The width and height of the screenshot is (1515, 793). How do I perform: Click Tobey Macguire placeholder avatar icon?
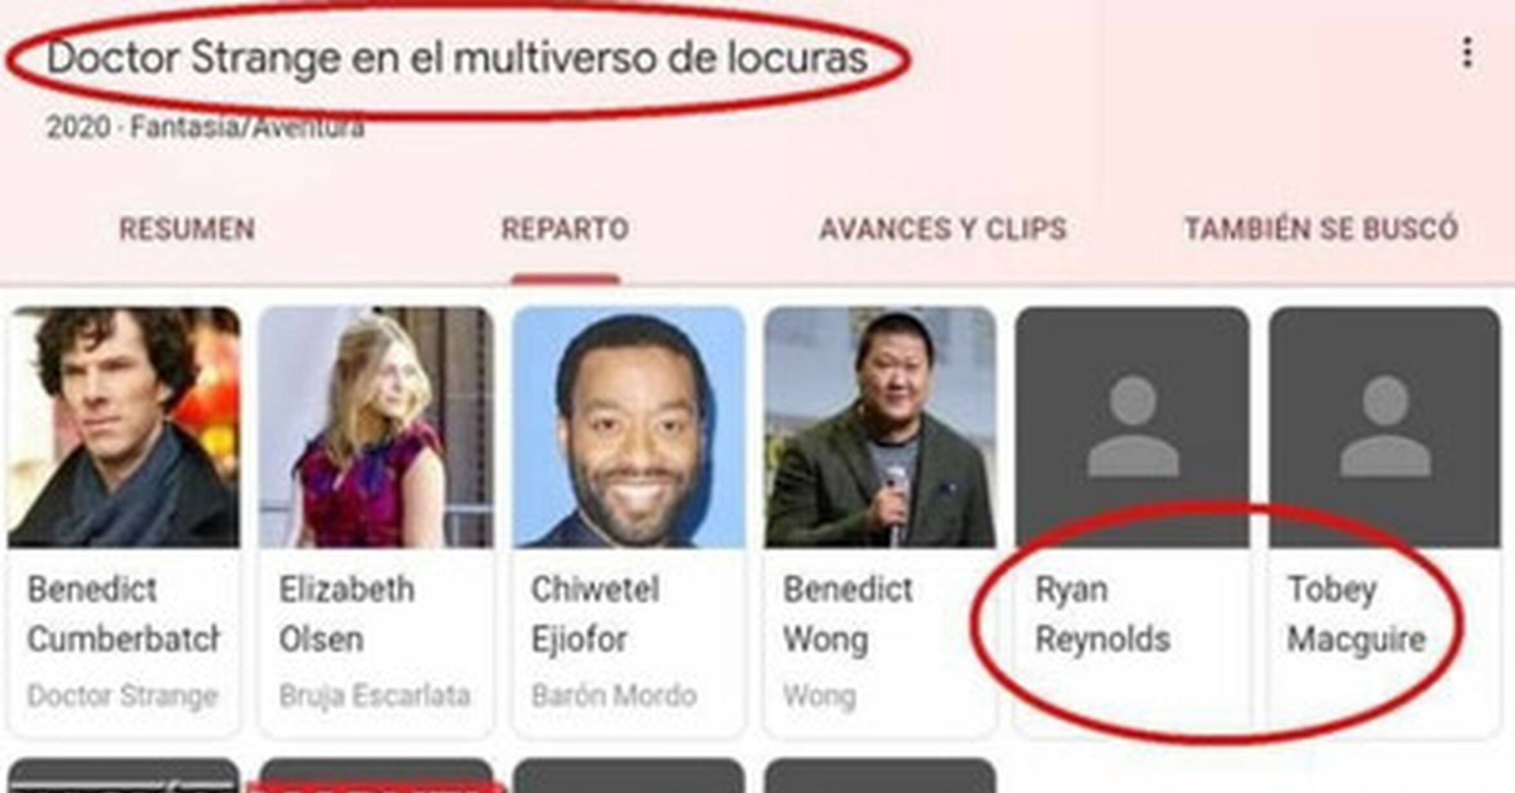(1385, 427)
